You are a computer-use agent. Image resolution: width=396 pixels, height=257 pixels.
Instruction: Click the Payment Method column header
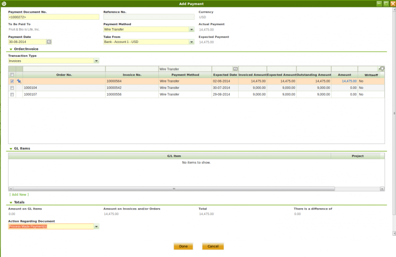coord(185,75)
